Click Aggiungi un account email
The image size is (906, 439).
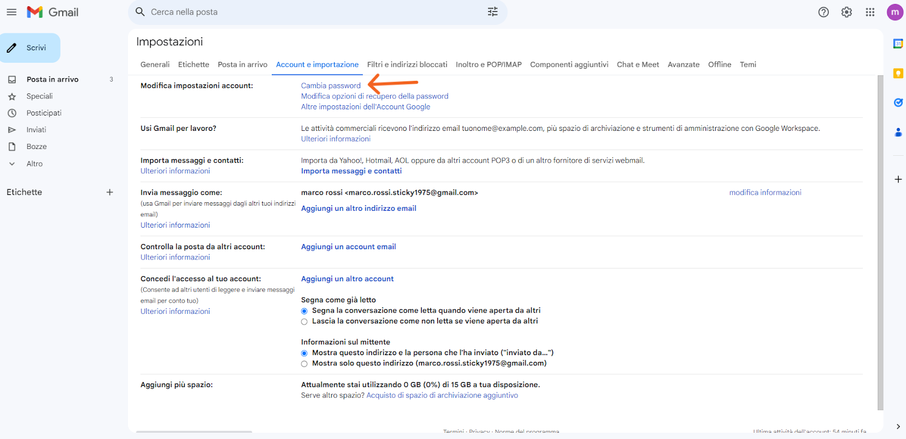point(348,247)
